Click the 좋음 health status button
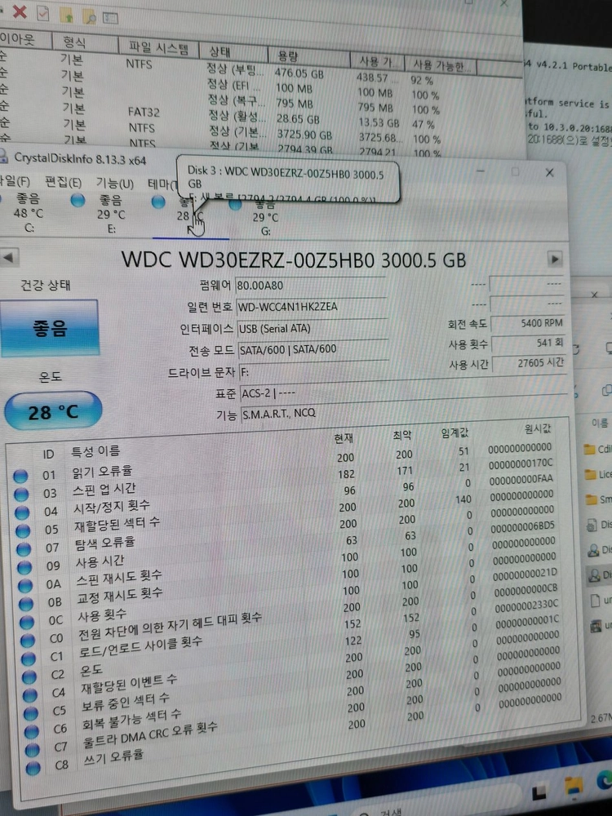The image size is (612, 816). tap(50, 328)
